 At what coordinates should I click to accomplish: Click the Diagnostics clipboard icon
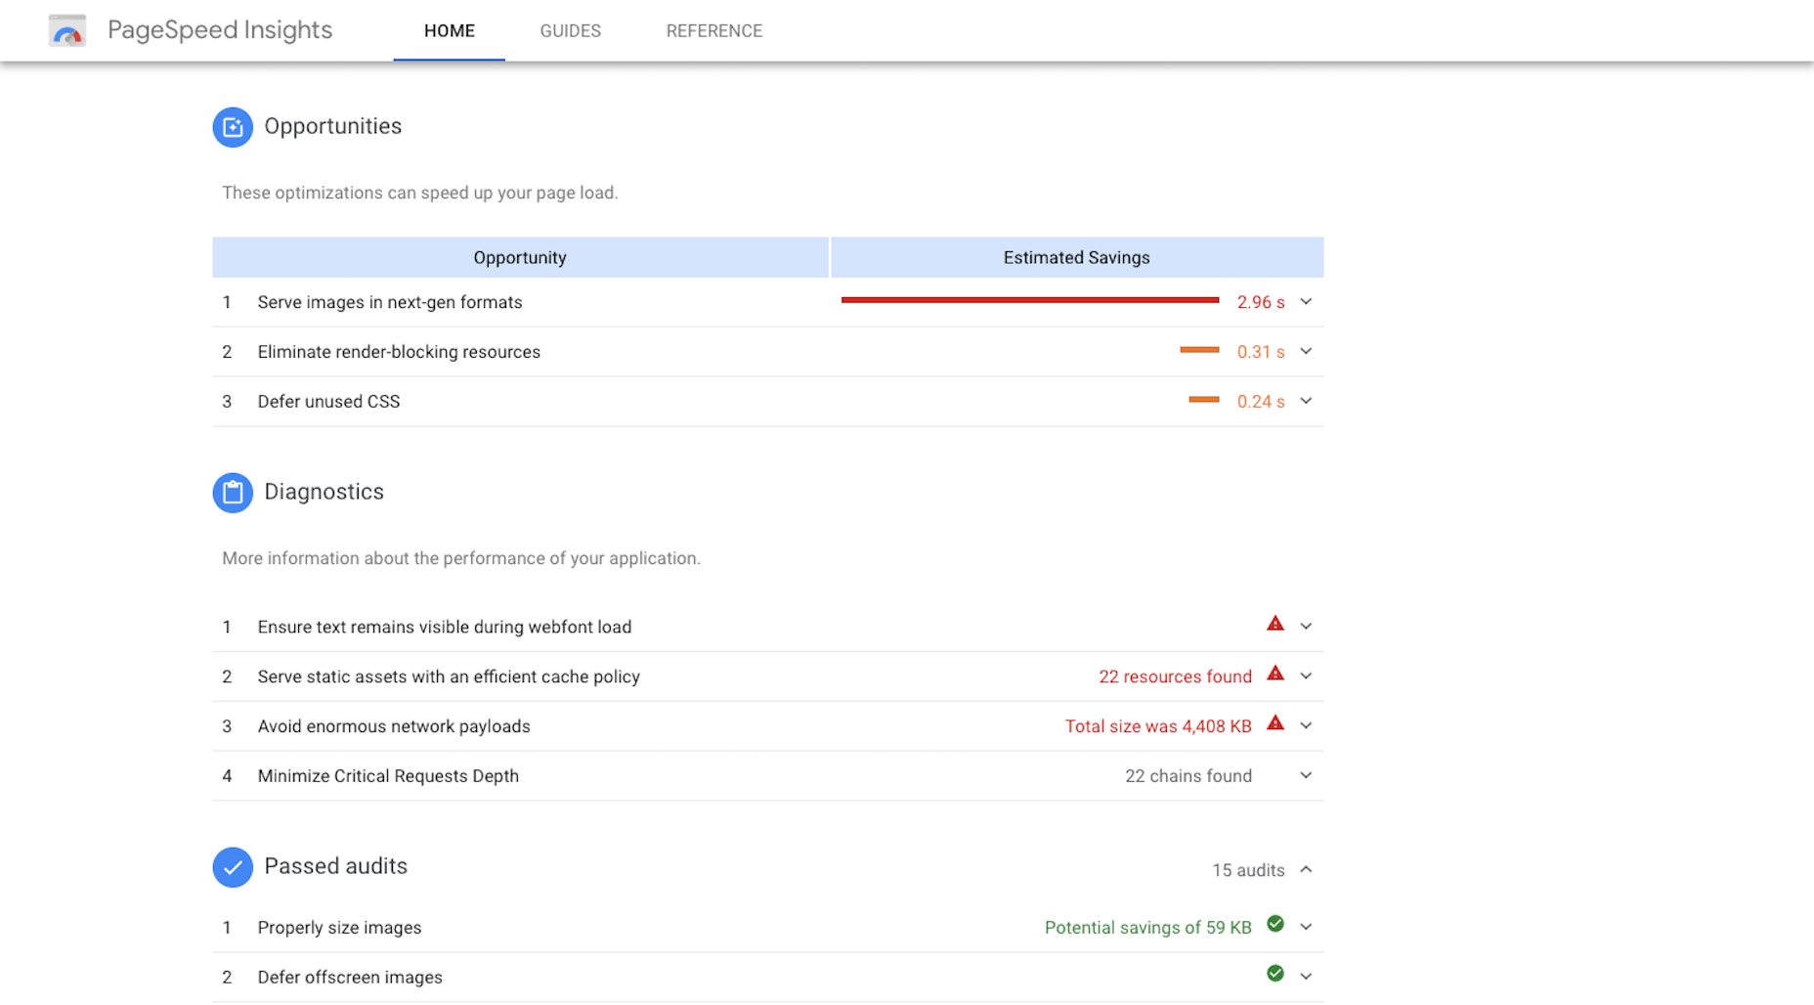(x=233, y=493)
